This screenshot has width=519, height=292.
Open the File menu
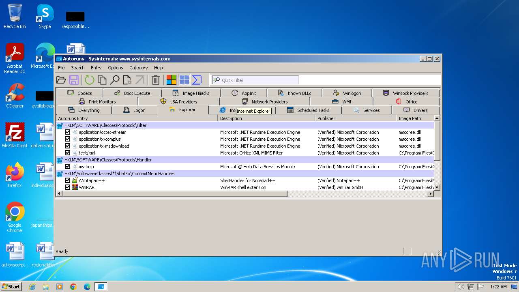tap(61, 68)
